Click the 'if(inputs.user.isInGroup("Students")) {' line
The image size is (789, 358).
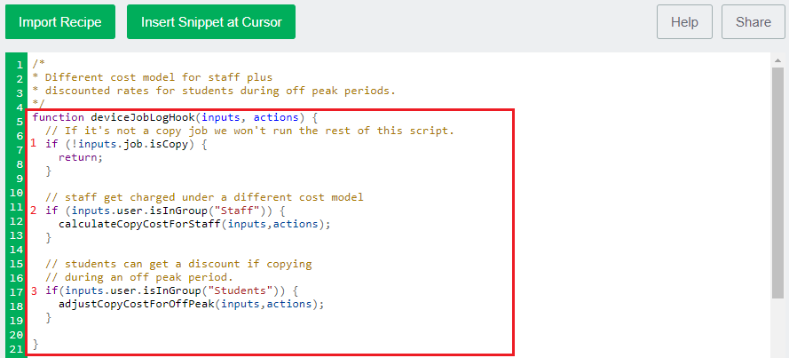coord(172,291)
